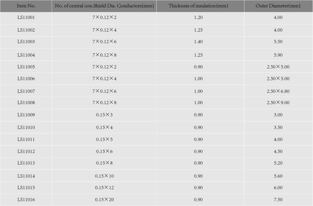Image resolution: width=313 pixels, height=206 pixels.
Task: Select the 0.15×10 conductor value
Action: (x=104, y=176)
